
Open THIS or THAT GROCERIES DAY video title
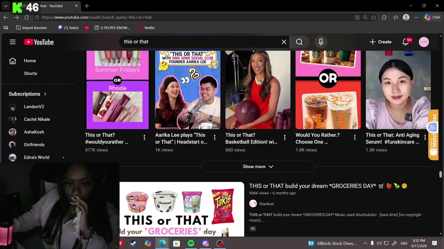pos(328,186)
